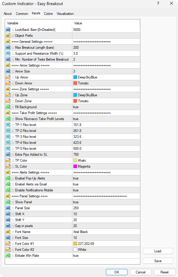Click the true value of Enbale Win Rate

76,256
